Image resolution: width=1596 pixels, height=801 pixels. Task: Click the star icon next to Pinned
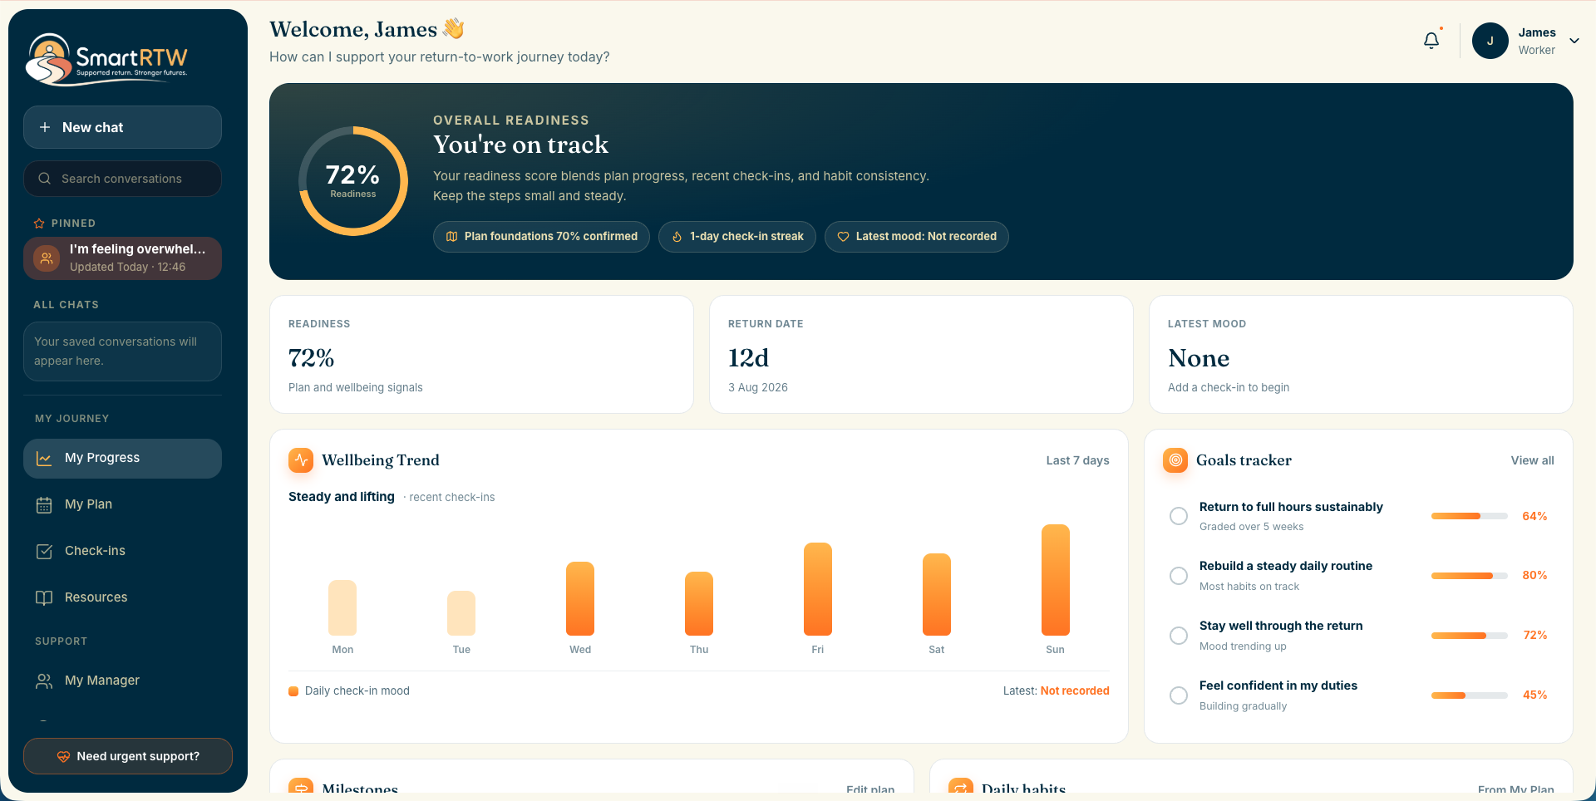(39, 224)
